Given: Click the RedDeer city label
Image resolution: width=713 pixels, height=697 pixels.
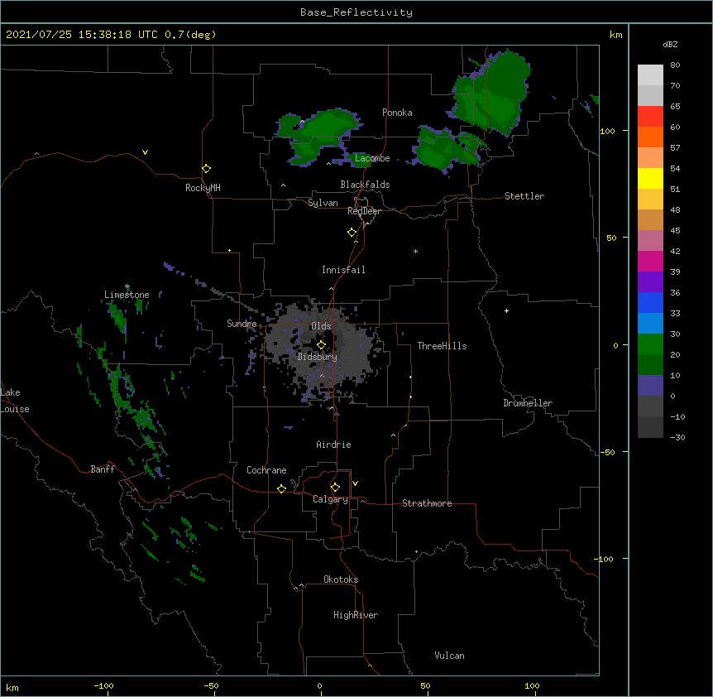Looking at the screenshot, I should tap(364, 211).
